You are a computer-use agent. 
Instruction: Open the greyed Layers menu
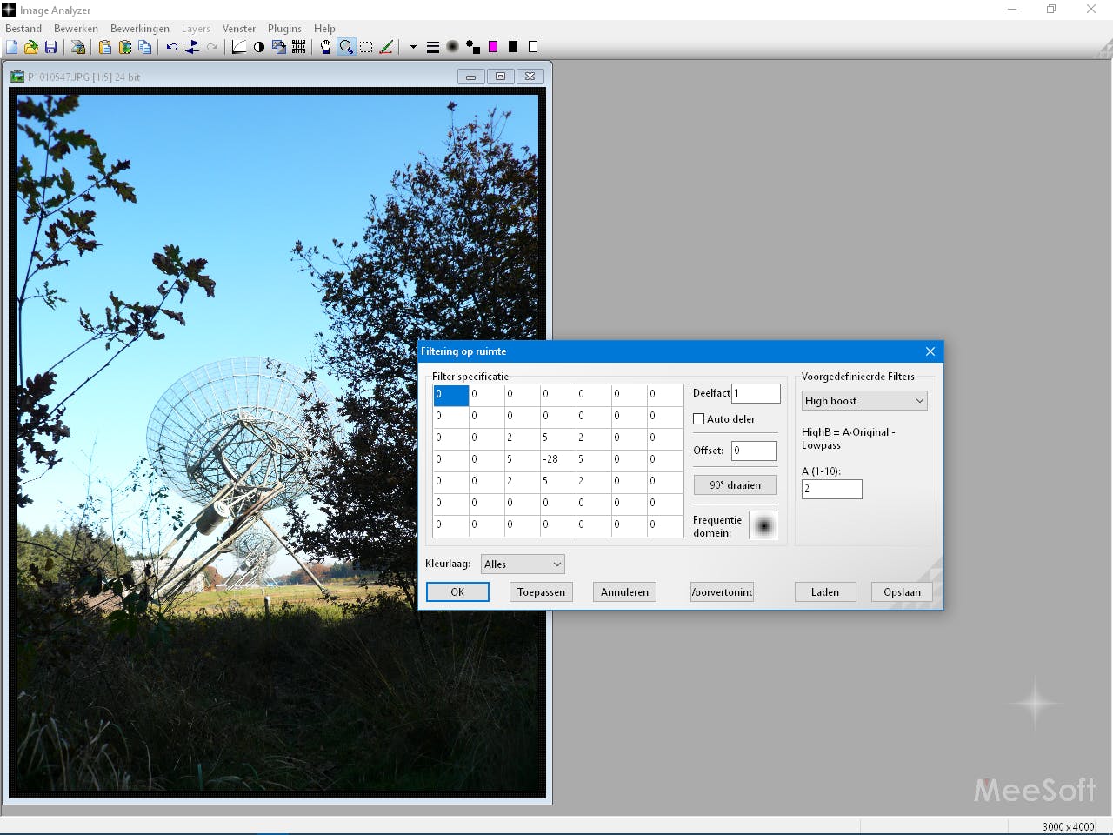[x=196, y=29]
